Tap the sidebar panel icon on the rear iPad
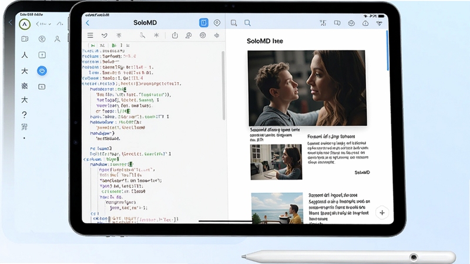This screenshot has height=264, width=470. click(x=25, y=39)
